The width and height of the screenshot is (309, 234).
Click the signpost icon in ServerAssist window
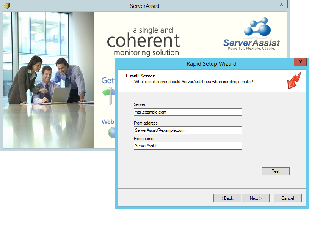(x=108, y=96)
